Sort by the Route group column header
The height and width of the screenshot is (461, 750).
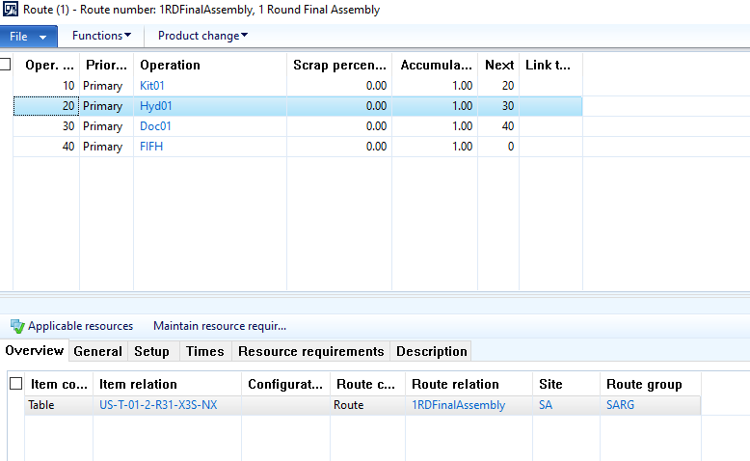(x=651, y=384)
